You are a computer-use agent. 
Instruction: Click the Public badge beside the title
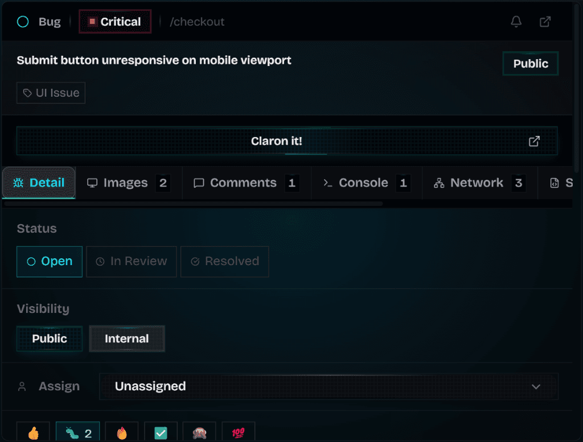[530, 64]
